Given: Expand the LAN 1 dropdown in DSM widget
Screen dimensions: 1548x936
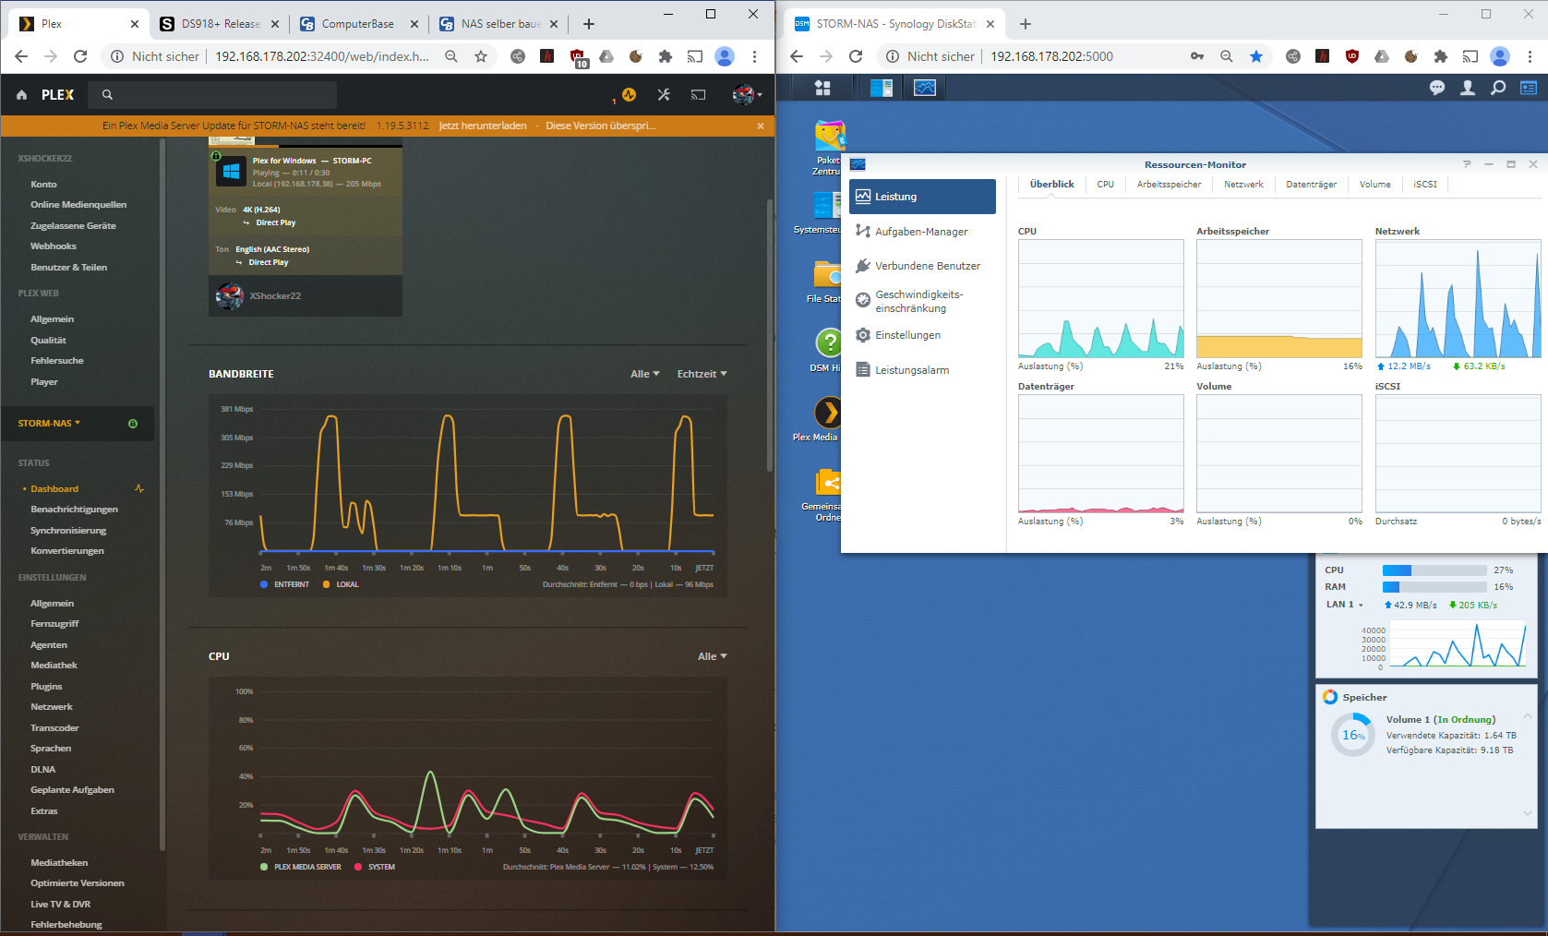Looking at the screenshot, I should pyautogui.click(x=1345, y=605).
